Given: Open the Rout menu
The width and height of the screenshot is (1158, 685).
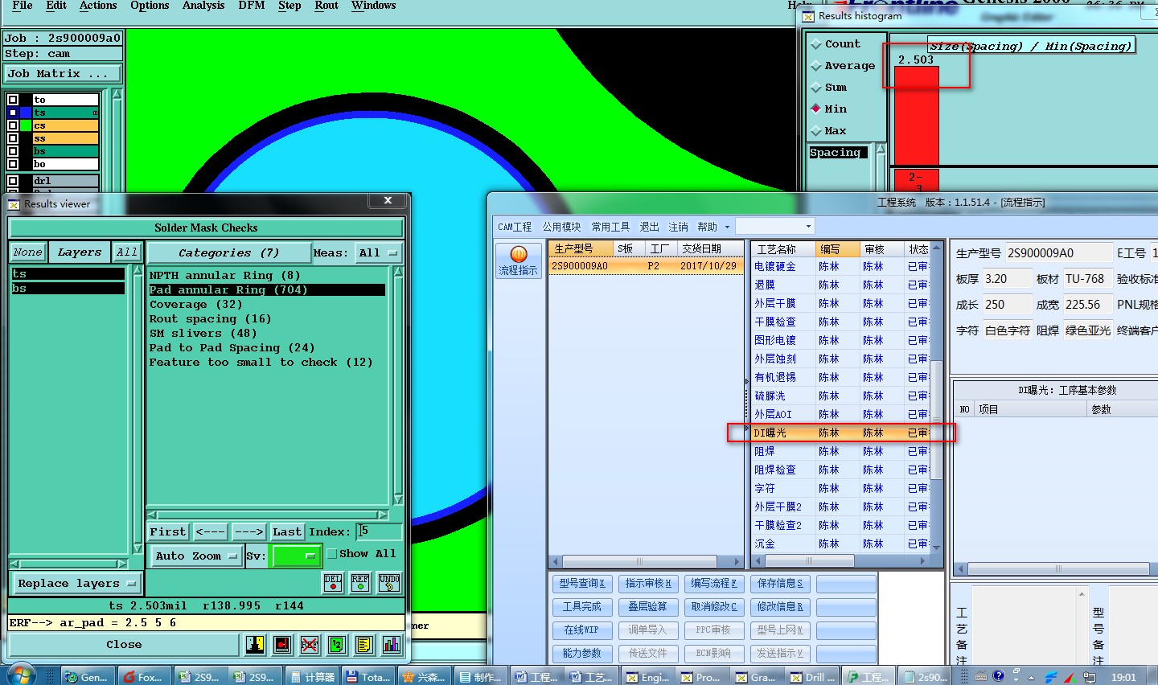Looking at the screenshot, I should coord(326,6).
